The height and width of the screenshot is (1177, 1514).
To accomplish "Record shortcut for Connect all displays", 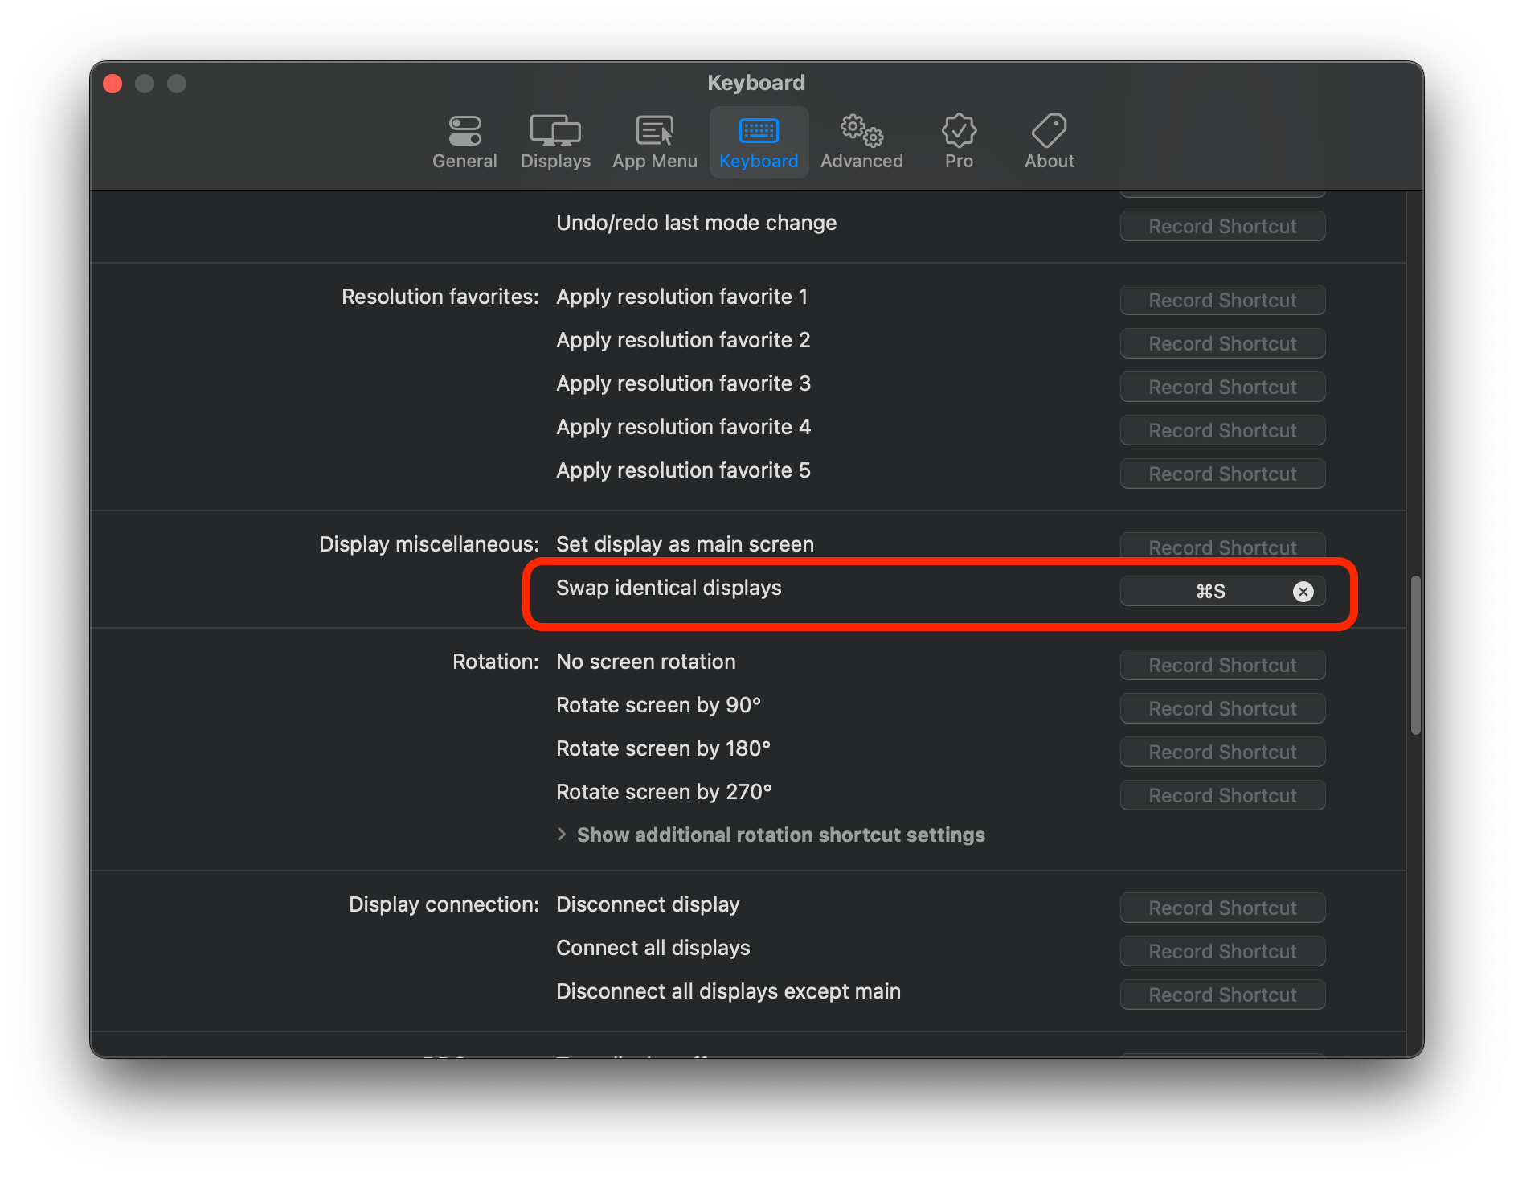I will 1221,951.
